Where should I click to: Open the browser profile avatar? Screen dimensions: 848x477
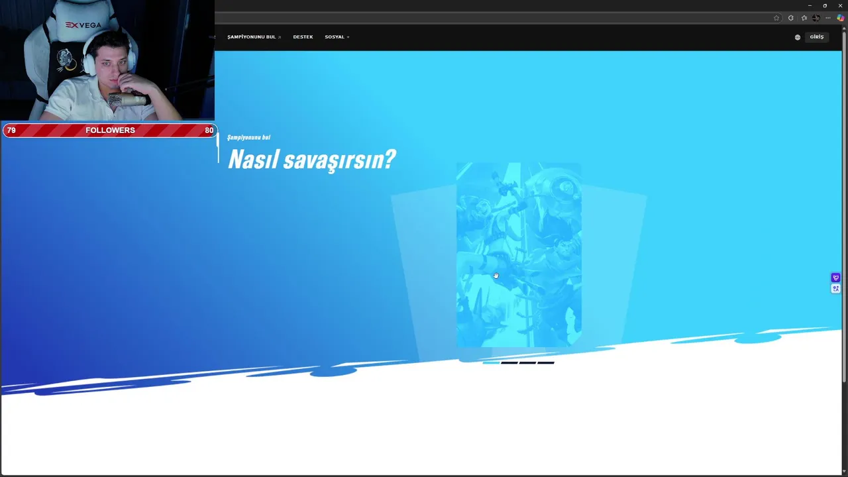(816, 18)
